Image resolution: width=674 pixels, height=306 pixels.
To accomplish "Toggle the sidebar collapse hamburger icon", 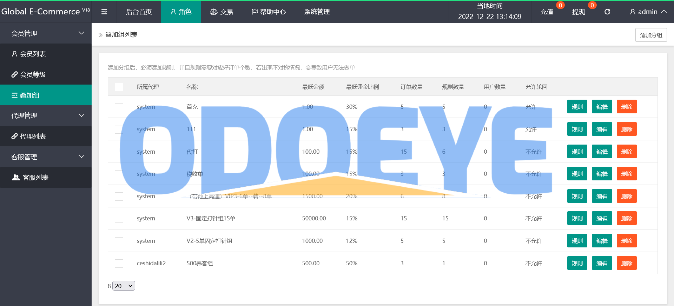I will [x=104, y=12].
